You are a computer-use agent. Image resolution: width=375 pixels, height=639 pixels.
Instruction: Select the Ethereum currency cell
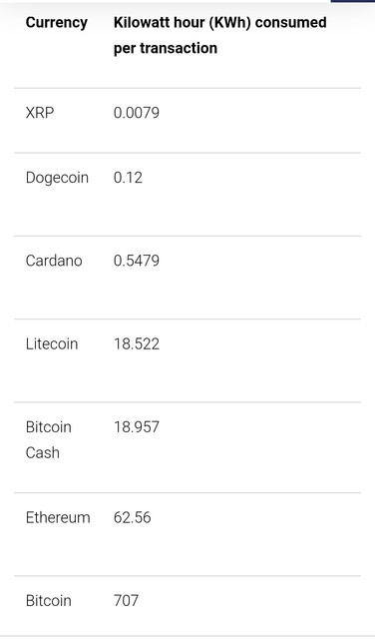click(58, 517)
